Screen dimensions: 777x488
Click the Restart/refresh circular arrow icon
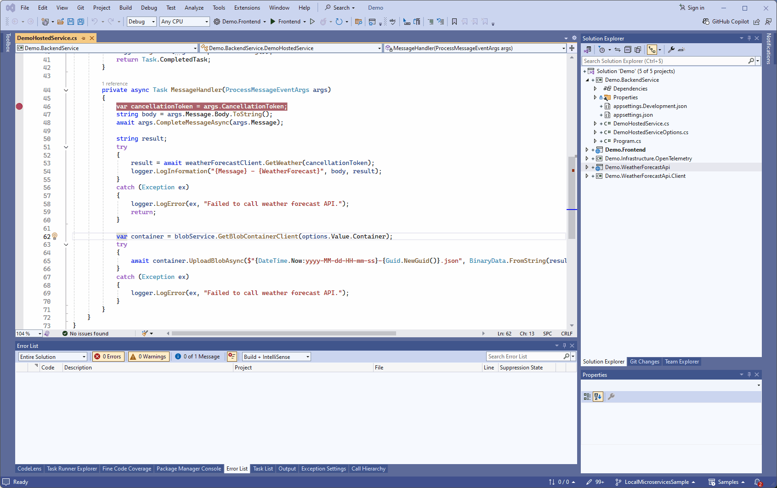339,22
